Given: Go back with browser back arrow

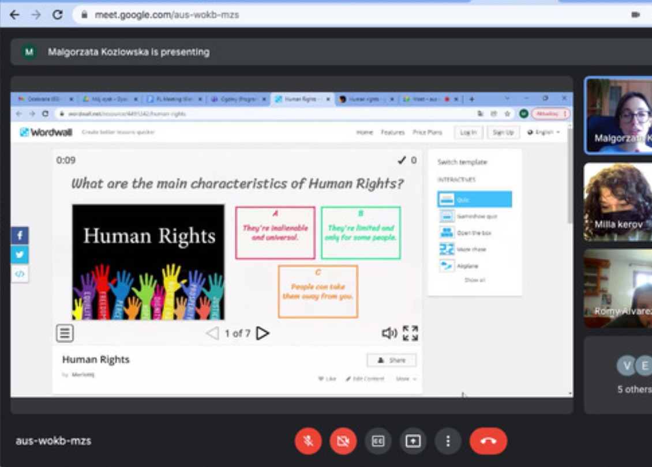Looking at the screenshot, I should [x=14, y=15].
